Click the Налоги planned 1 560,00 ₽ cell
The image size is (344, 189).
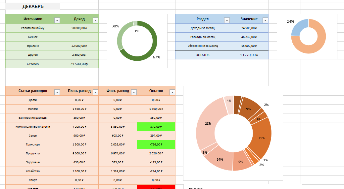coord(79,109)
